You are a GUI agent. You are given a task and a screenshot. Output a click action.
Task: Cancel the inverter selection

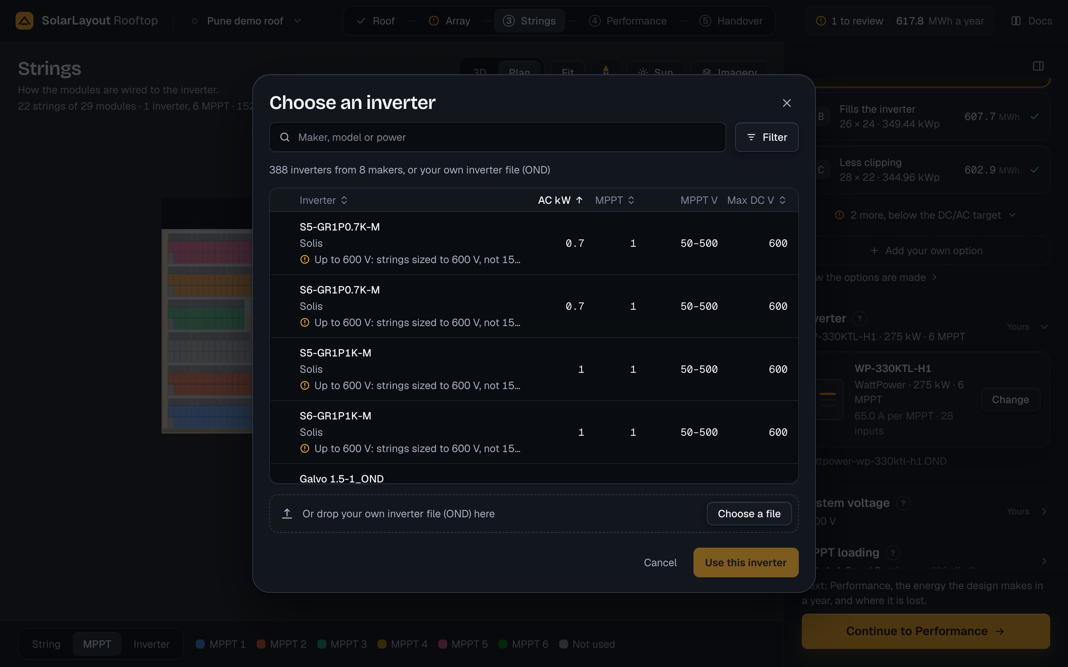pos(660,563)
